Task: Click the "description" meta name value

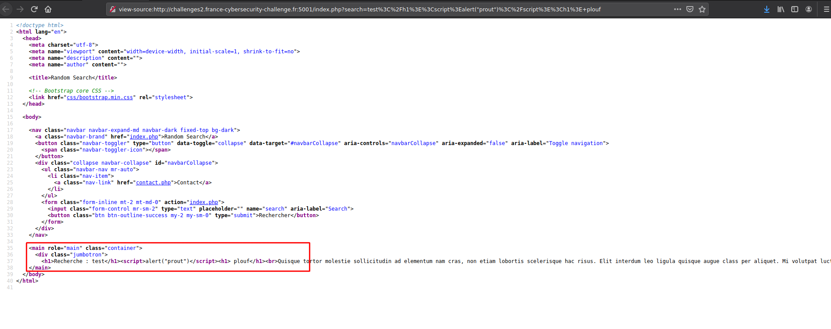Action: pyautogui.click(x=84, y=58)
